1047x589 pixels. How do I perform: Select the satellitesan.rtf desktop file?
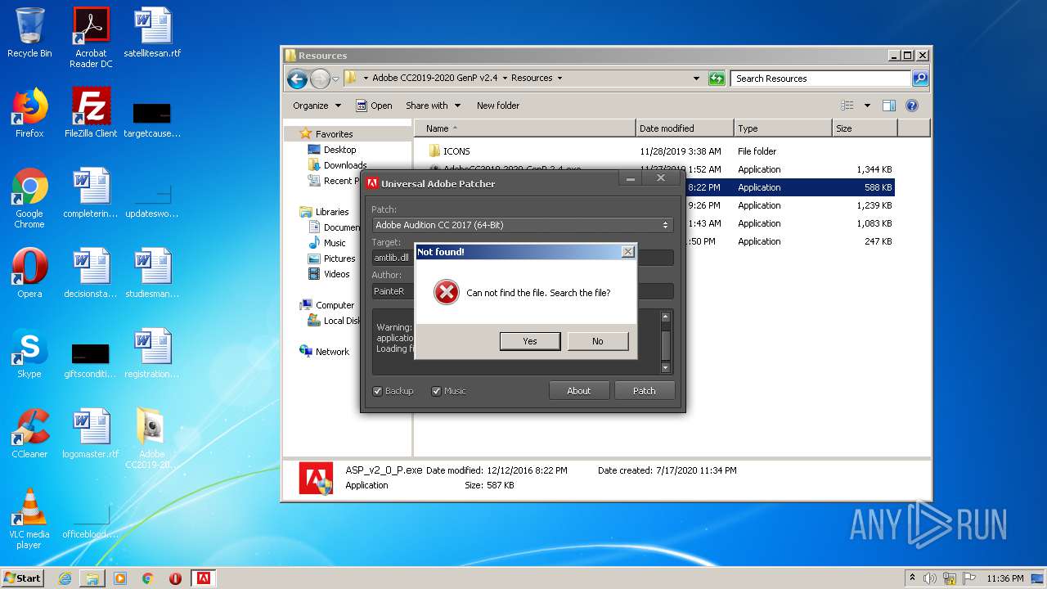pyautogui.click(x=152, y=33)
